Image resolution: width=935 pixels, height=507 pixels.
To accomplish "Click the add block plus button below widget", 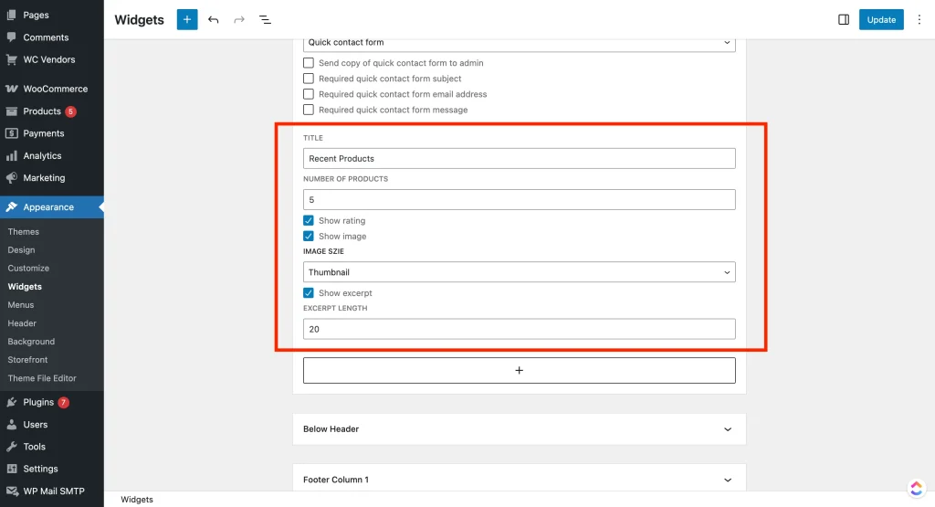I will pos(519,370).
